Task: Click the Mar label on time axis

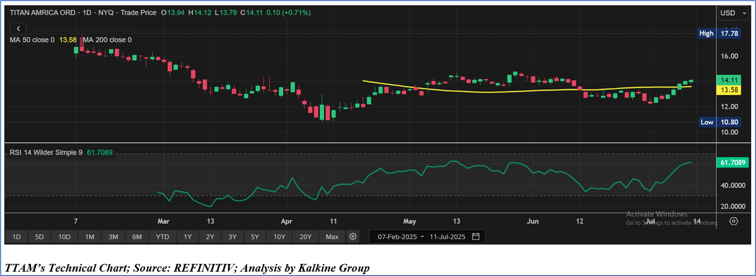Action: (x=163, y=221)
